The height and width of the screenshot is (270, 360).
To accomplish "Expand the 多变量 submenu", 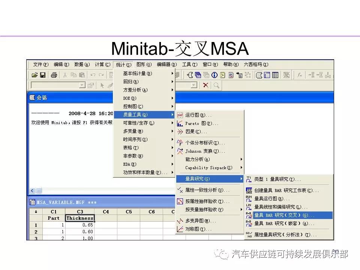I will (x=144, y=131).
